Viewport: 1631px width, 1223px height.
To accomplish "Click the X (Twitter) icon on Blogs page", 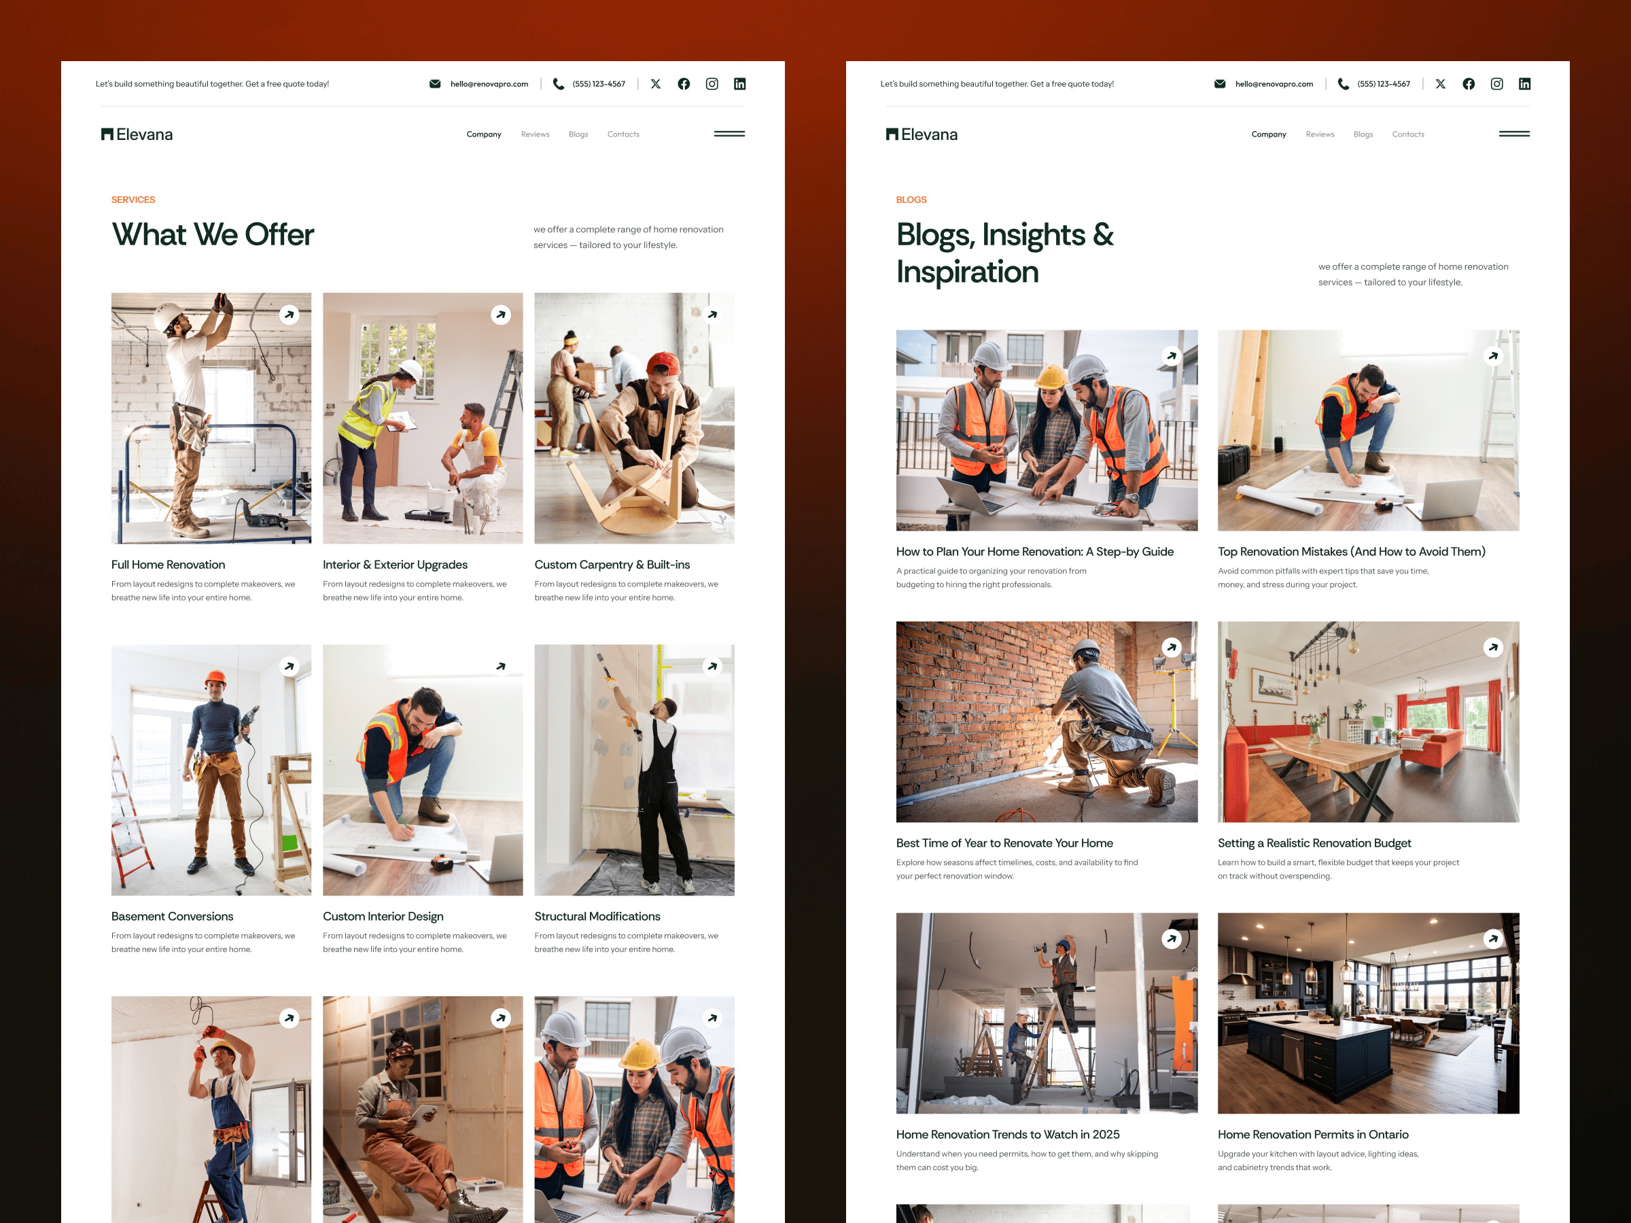I will point(1440,84).
